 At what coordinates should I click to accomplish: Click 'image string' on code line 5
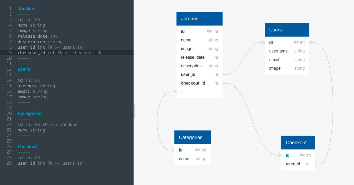click(x=33, y=31)
